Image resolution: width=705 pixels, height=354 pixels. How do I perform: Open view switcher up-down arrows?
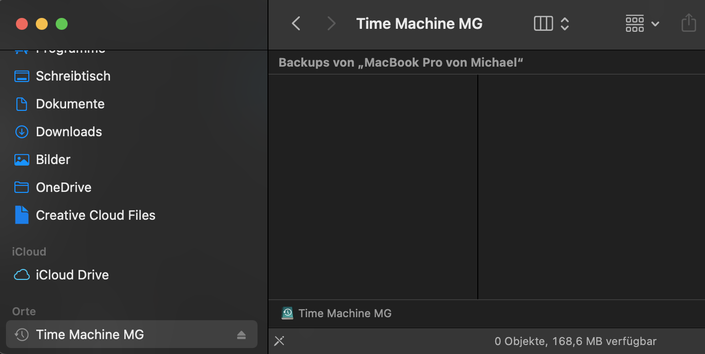565,23
